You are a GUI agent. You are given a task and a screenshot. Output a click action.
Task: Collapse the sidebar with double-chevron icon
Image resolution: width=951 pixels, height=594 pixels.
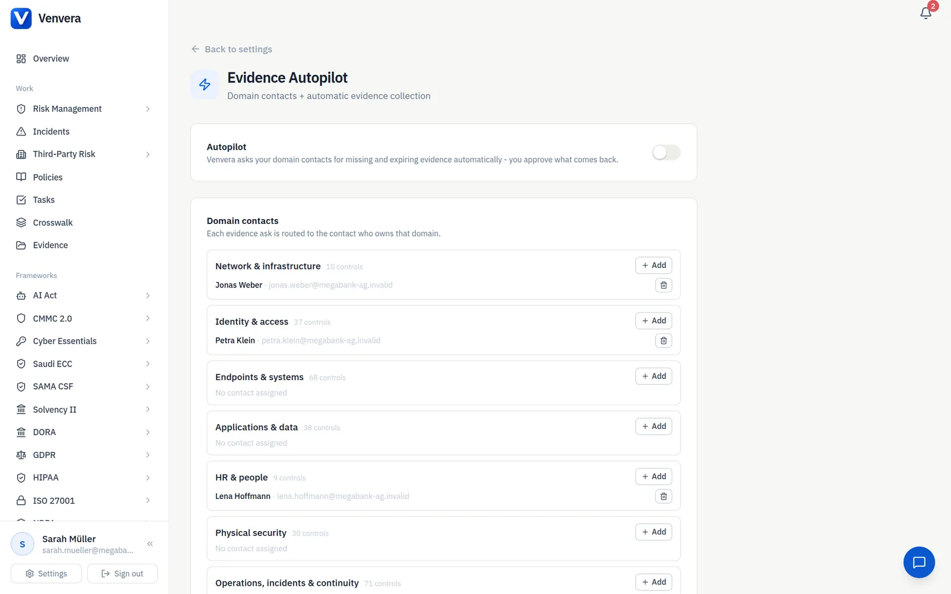150,544
